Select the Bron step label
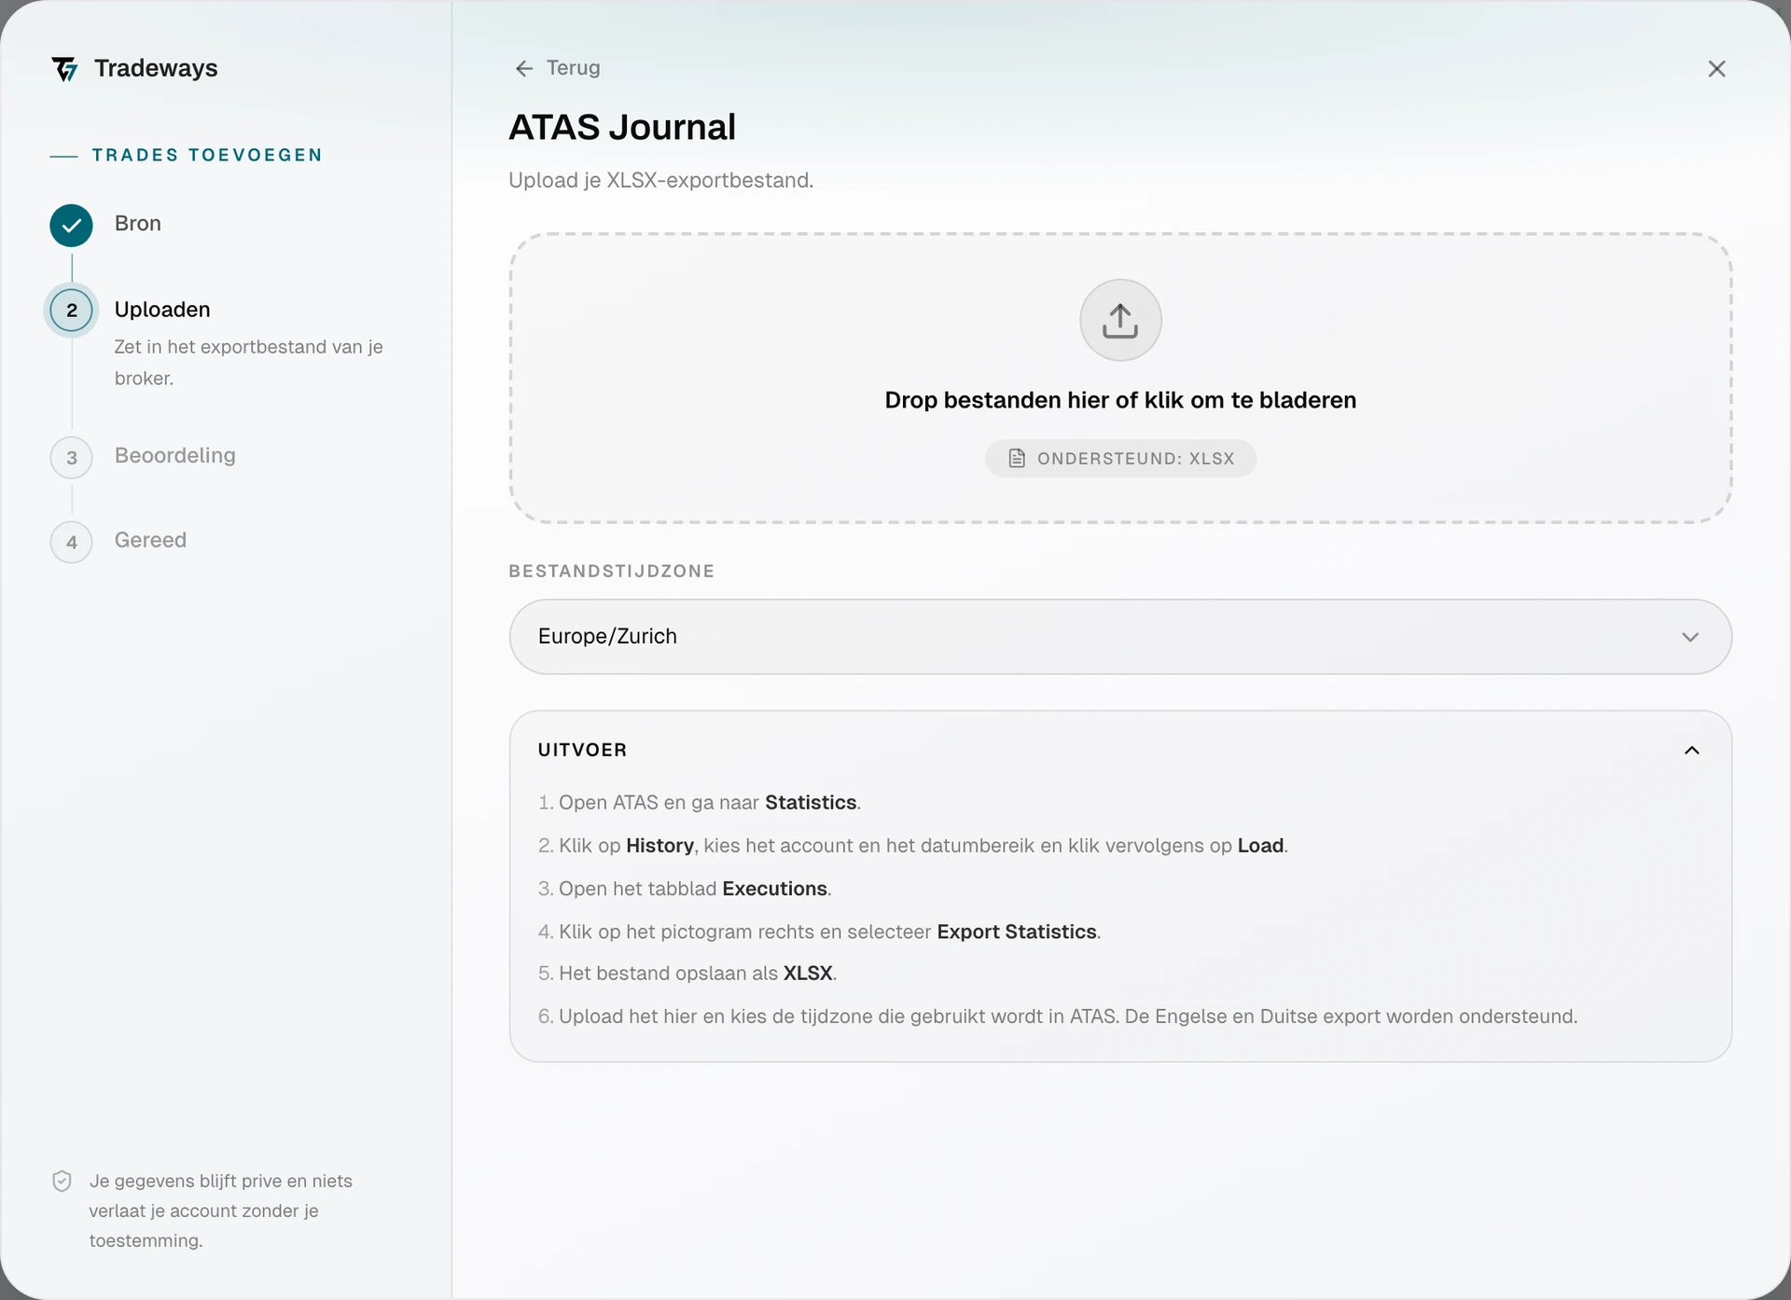1791x1300 pixels. [x=138, y=224]
